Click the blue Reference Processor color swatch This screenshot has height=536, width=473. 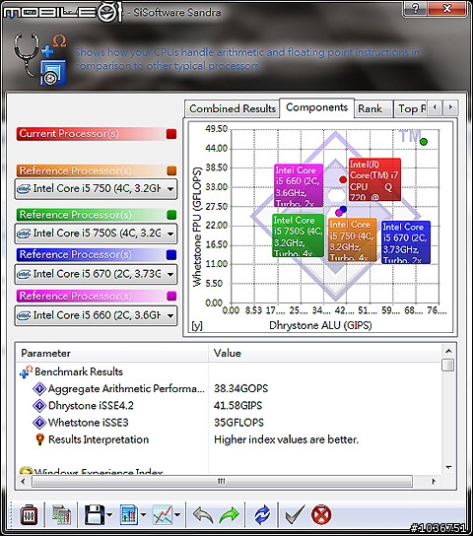[171, 255]
